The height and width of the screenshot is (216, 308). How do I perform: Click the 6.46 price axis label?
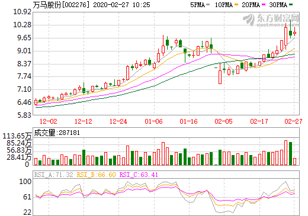pyautogui.click(x=24, y=102)
